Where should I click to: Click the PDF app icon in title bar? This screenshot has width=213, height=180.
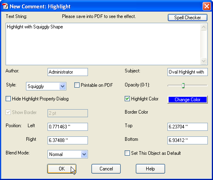click(5, 6)
